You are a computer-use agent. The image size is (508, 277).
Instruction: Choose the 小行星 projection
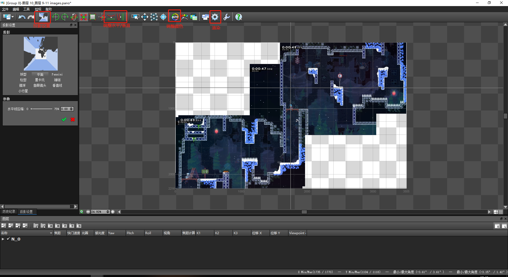[x=23, y=91]
